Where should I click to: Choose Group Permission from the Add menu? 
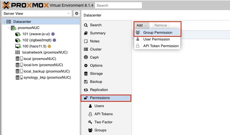[157, 33]
